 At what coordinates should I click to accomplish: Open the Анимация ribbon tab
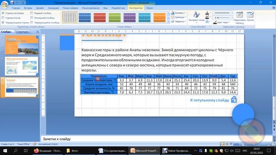[53, 8]
